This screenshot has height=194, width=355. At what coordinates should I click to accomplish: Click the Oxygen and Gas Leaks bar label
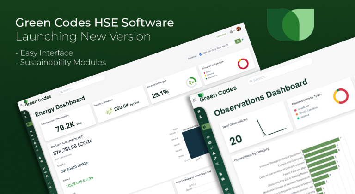[x=290, y=162]
